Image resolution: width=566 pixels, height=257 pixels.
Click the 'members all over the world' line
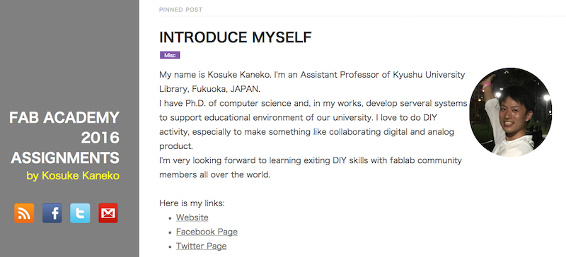(215, 175)
